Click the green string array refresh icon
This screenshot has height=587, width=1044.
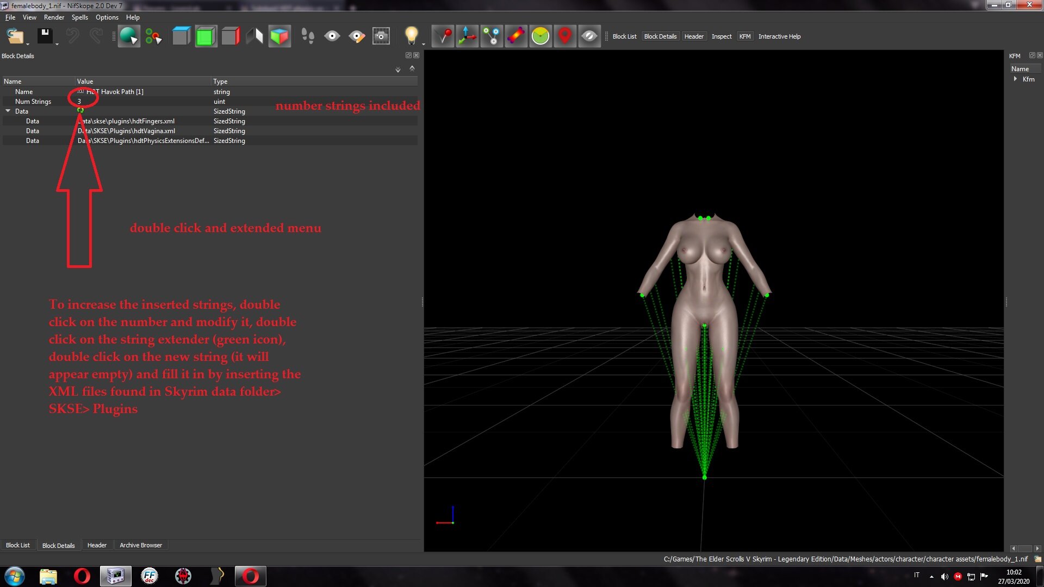point(80,110)
